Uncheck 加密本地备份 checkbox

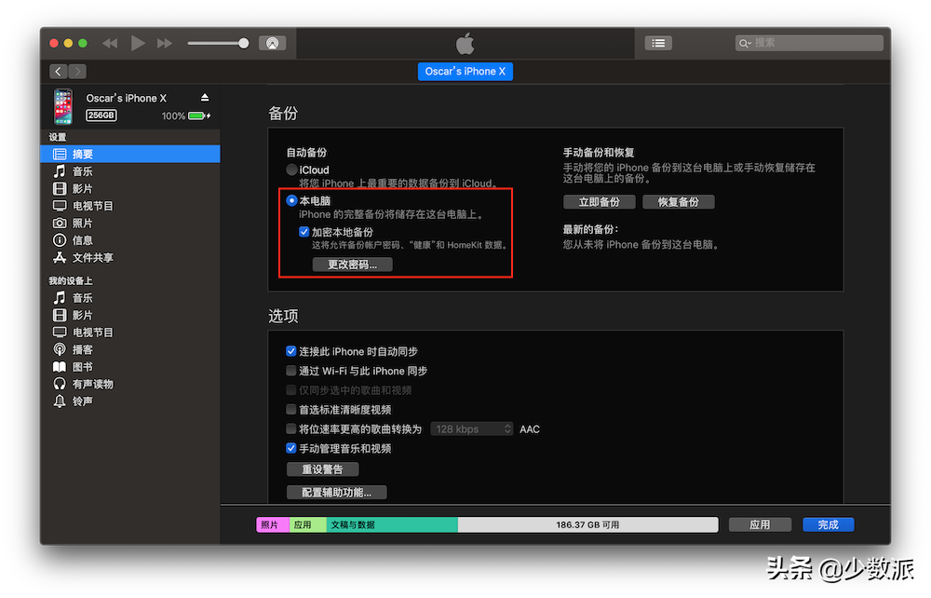304,232
